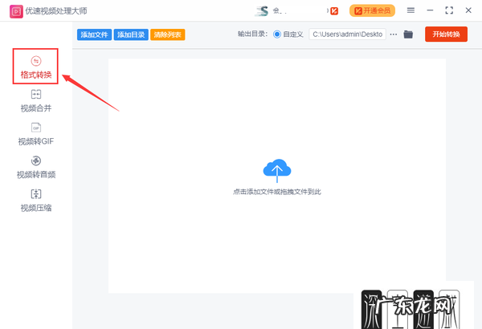The width and height of the screenshot is (482, 329).
Task: Switch to 视频合并 video merge module
Action: click(35, 101)
